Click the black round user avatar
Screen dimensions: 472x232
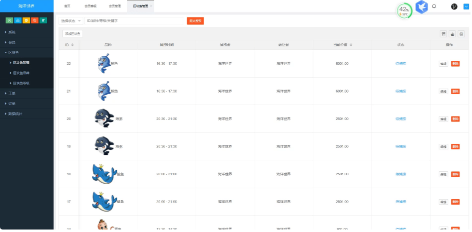pyautogui.click(x=454, y=6)
